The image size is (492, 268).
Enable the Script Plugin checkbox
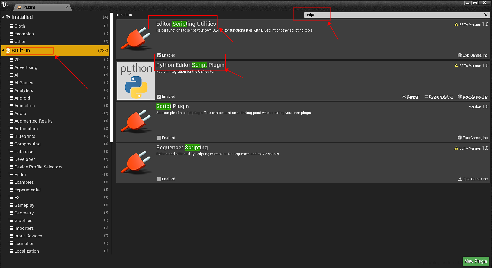[x=159, y=138]
